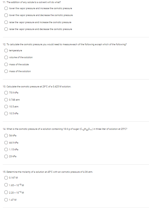
Task: Select "44.9 kPa" for the sugar solution question
Action: pyautogui.click(x=6, y=143)
